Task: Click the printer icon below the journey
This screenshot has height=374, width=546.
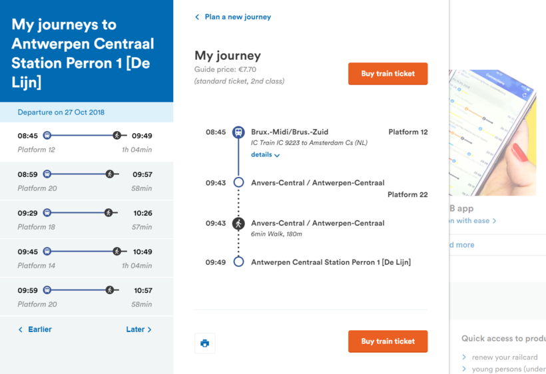Action: coord(205,343)
